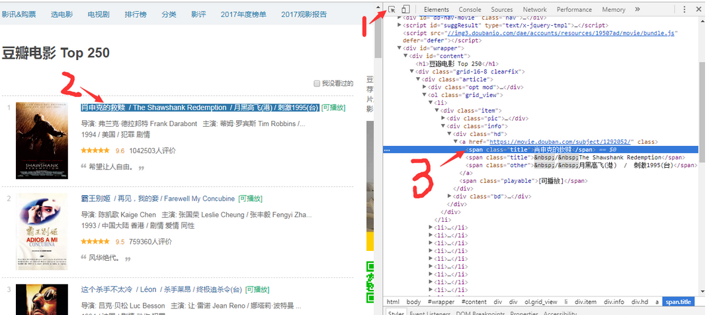Open the Network tab
Screen dimensions: 713x315
(x=534, y=9)
